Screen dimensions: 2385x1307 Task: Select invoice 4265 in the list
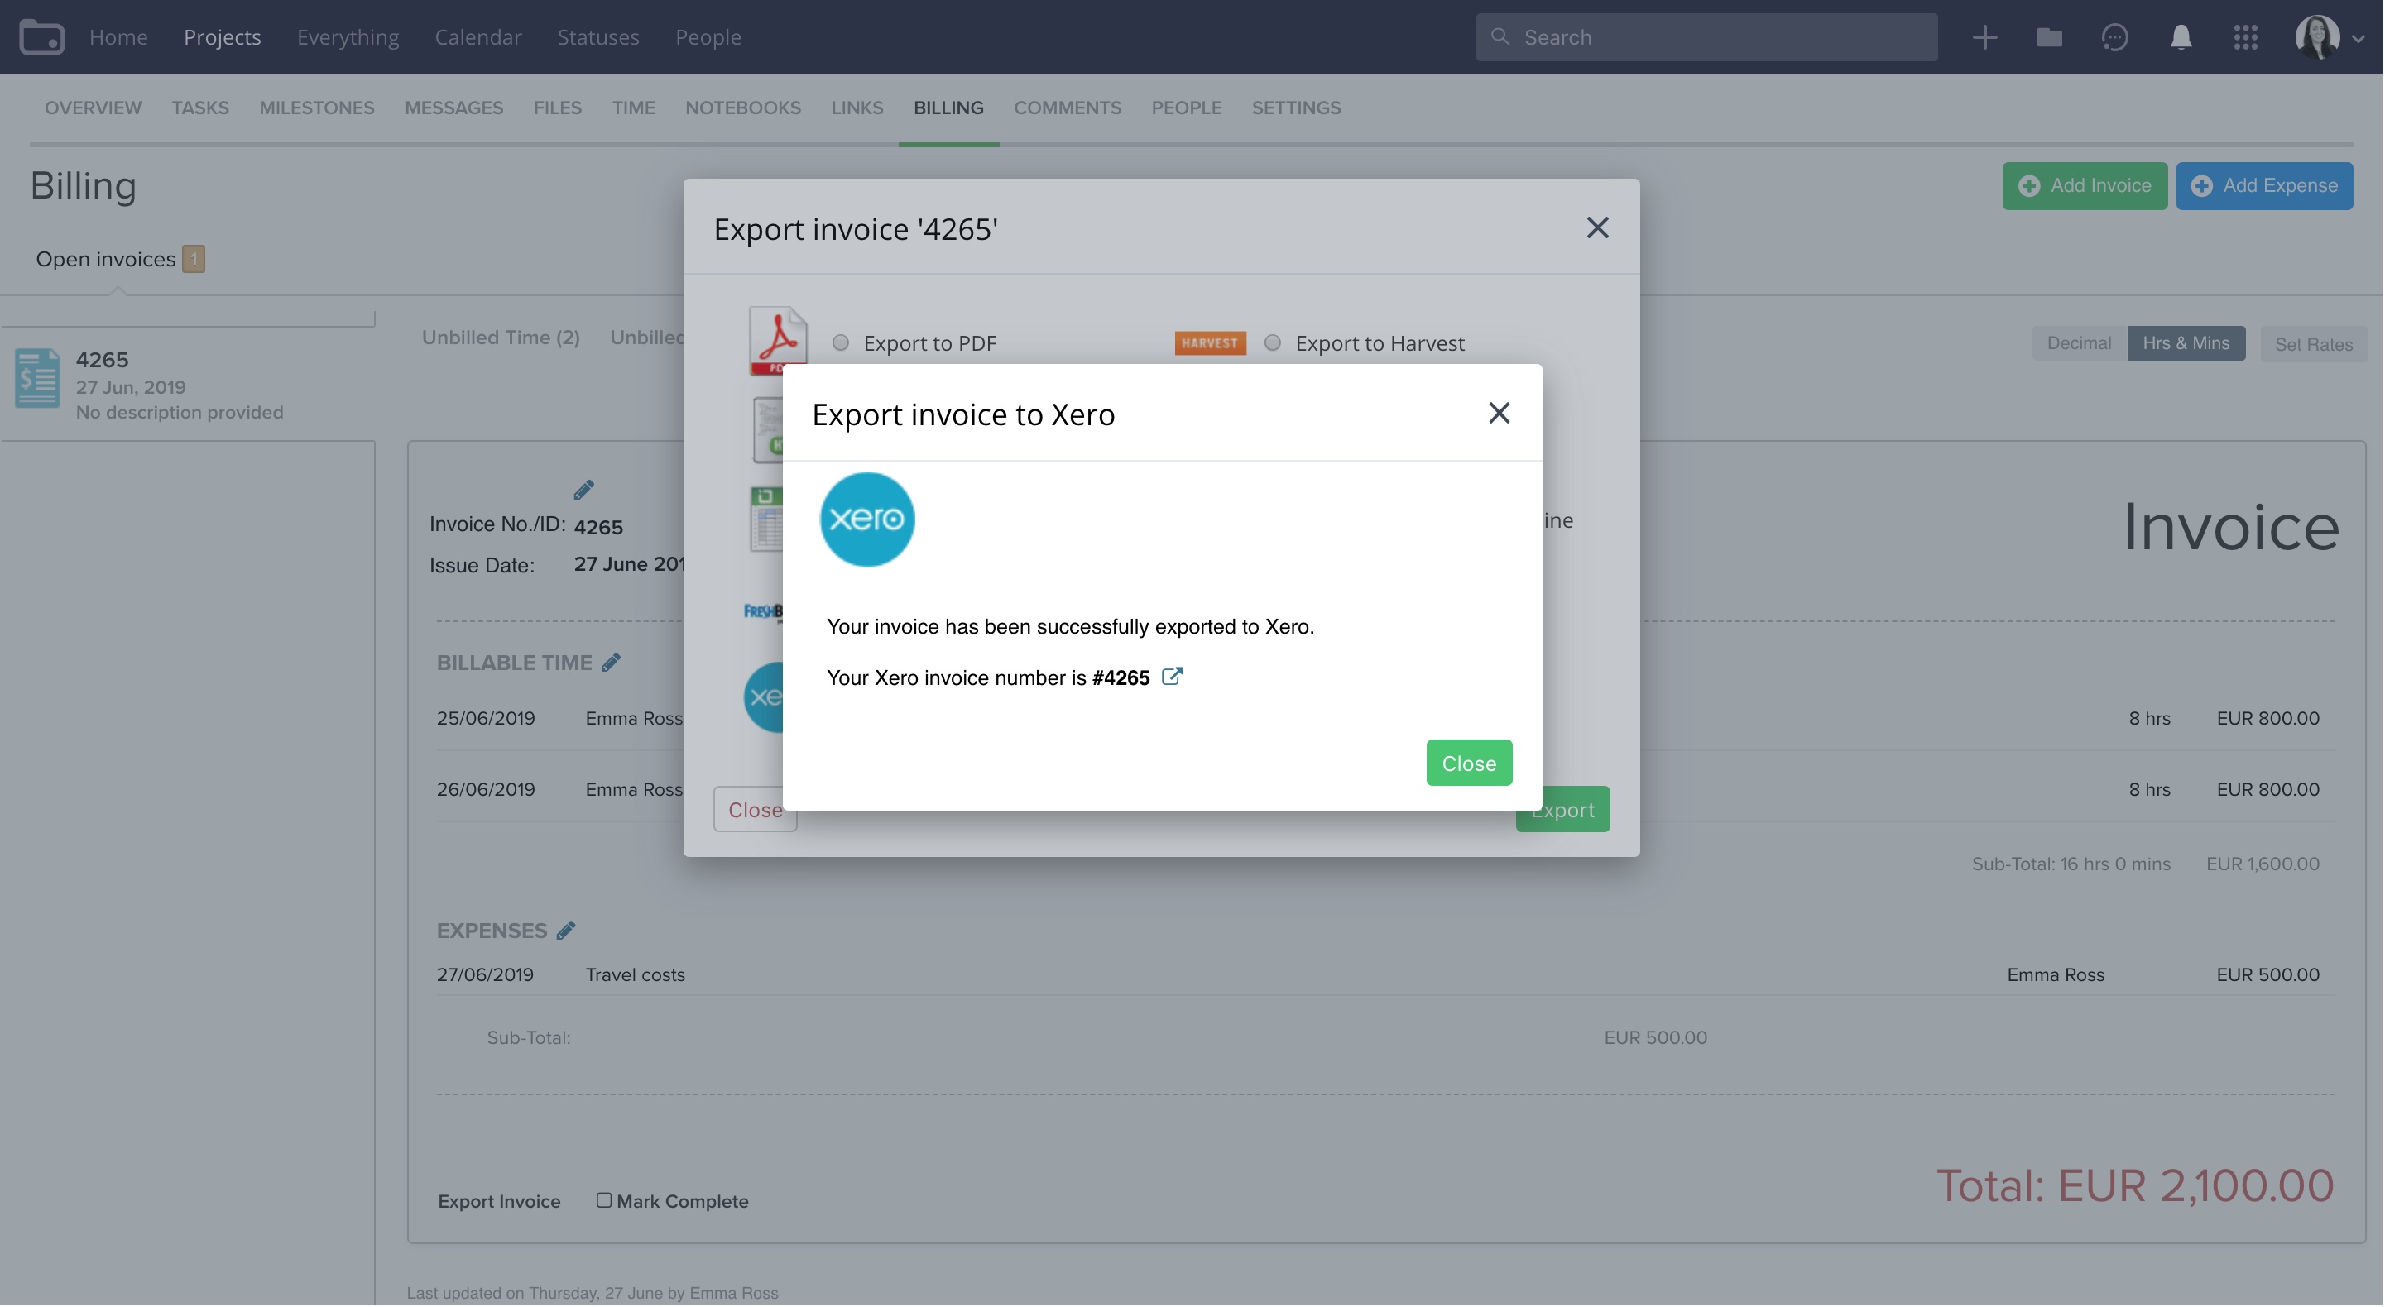click(188, 384)
